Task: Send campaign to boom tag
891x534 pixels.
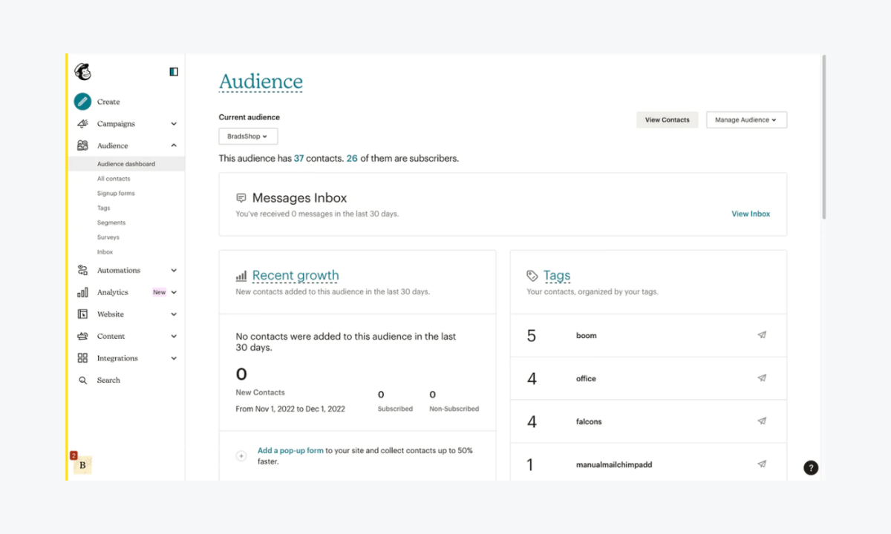Action: pyautogui.click(x=762, y=335)
